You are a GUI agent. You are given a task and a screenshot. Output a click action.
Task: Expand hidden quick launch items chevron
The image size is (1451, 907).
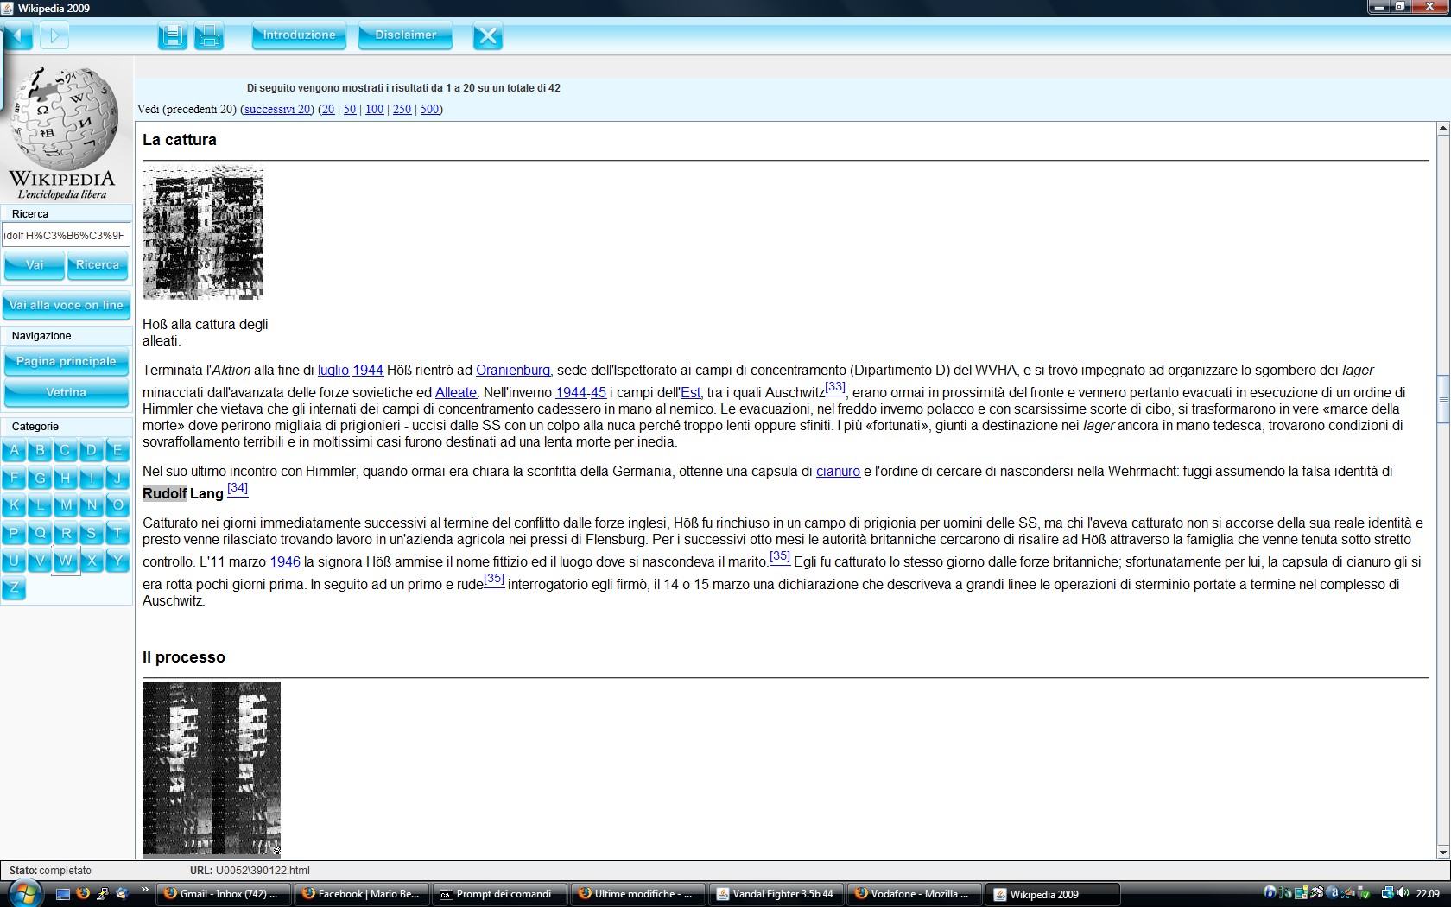tap(144, 890)
